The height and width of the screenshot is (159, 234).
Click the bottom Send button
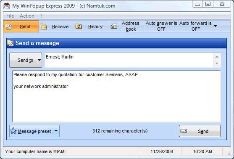[200, 131]
